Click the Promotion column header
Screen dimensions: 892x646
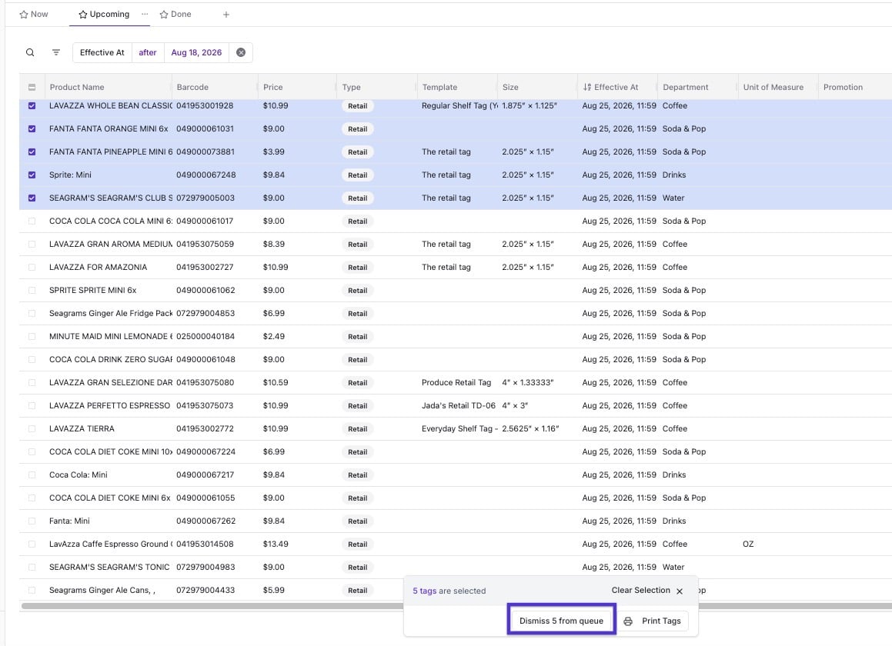tap(843, 87)
